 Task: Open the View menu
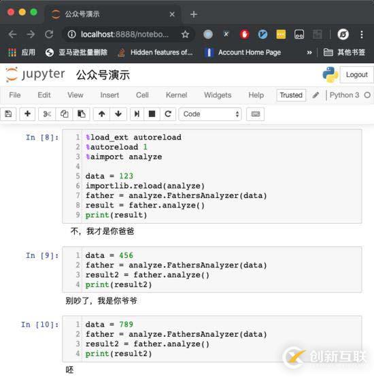click(x=75, y=95)
